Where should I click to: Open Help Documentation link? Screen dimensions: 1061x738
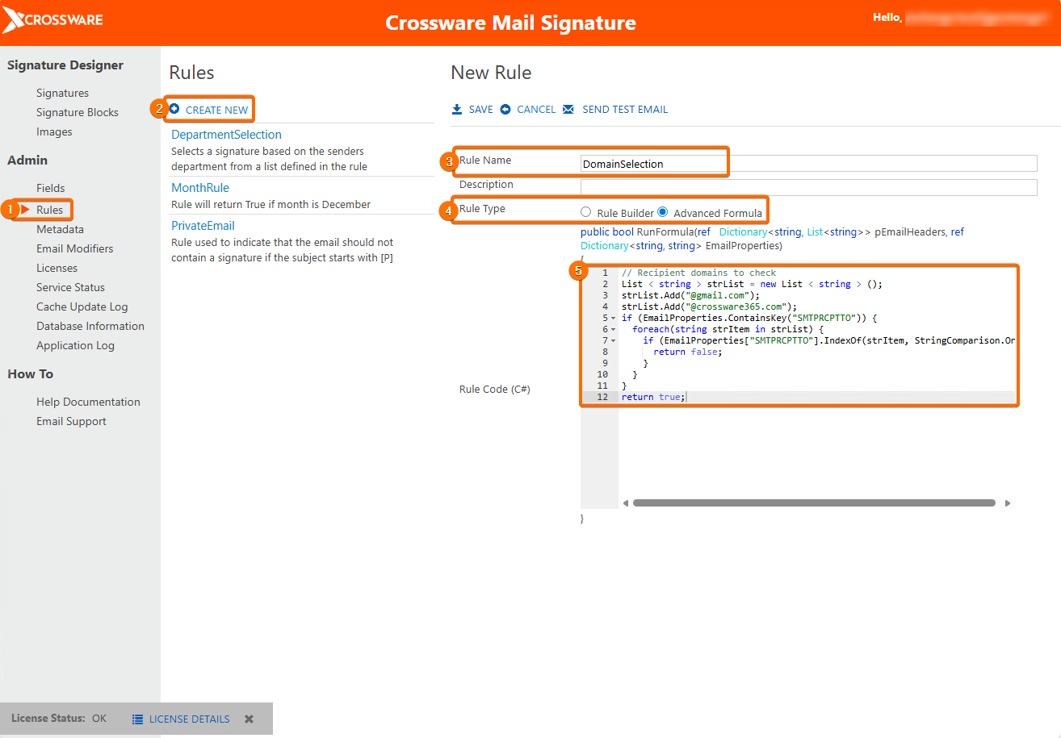pos(88,402)
